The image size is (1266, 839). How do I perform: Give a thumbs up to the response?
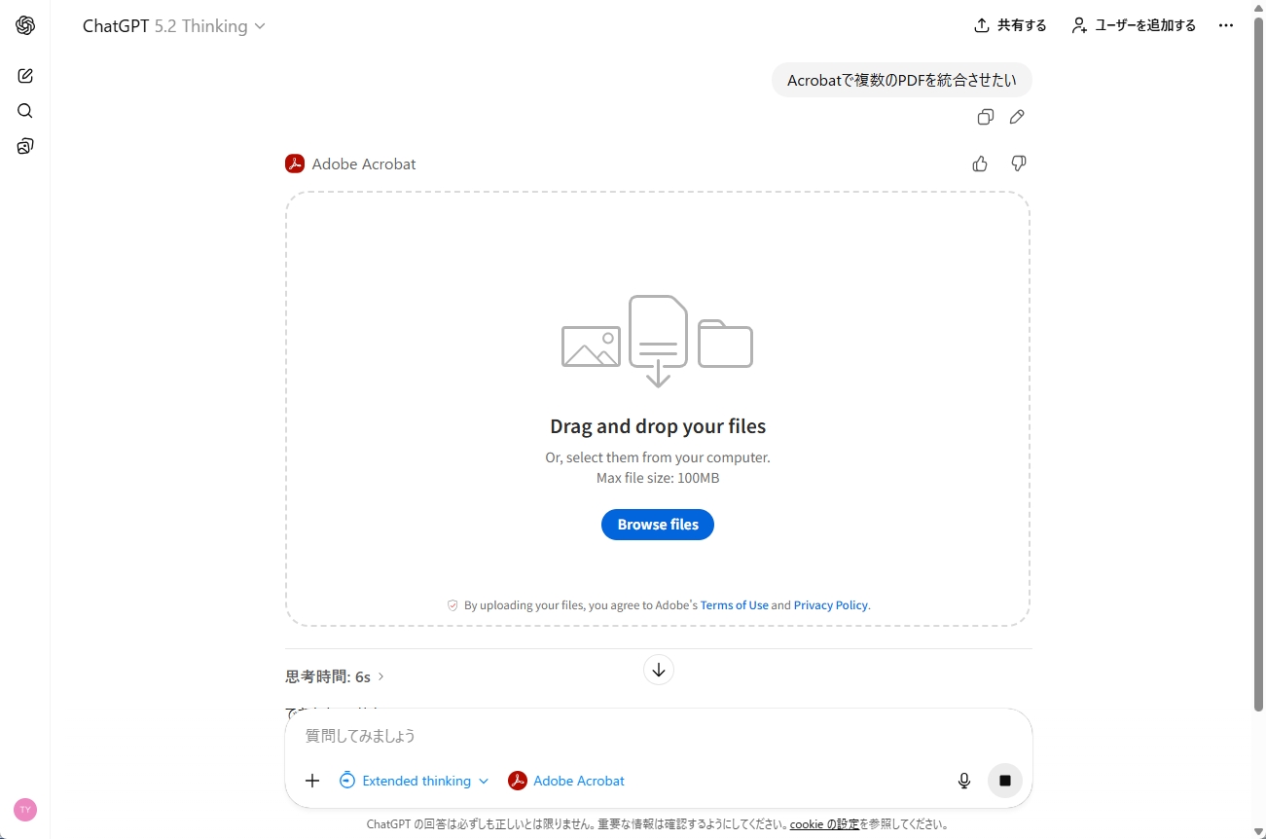980,164
